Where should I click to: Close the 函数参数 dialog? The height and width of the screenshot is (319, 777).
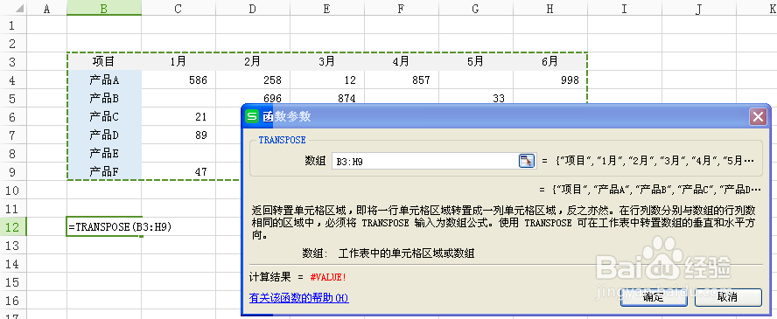pyautogui.click(x=759, y=116)
